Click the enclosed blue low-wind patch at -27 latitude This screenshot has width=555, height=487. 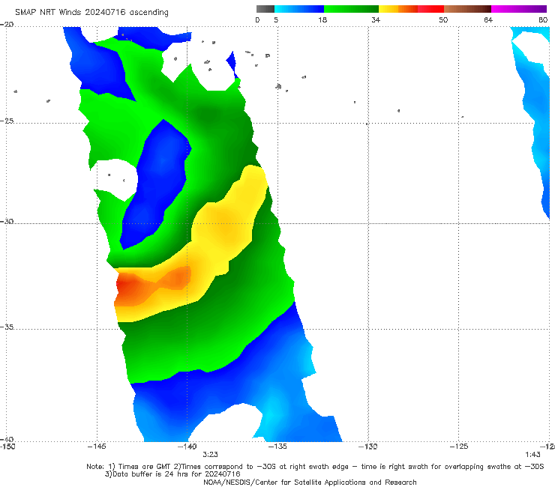pos(157,184)
